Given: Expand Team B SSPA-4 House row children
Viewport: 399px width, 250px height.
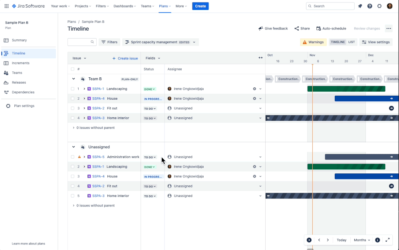Looking at the screenshot, I should coord(84,98).
